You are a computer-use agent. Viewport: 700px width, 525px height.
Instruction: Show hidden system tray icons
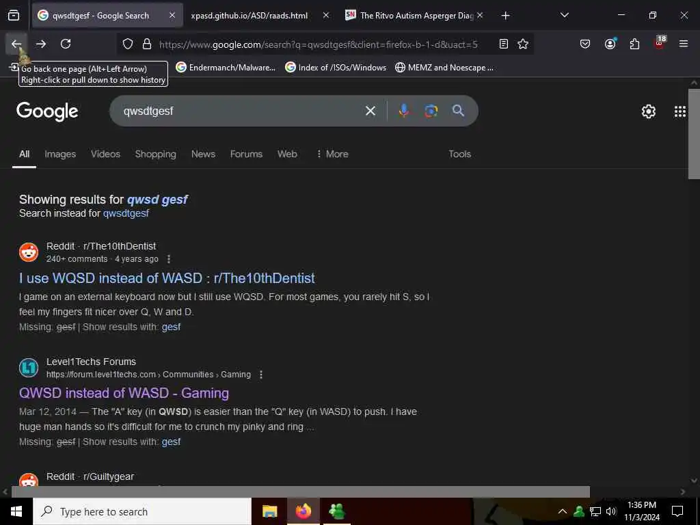click(563, 511)
